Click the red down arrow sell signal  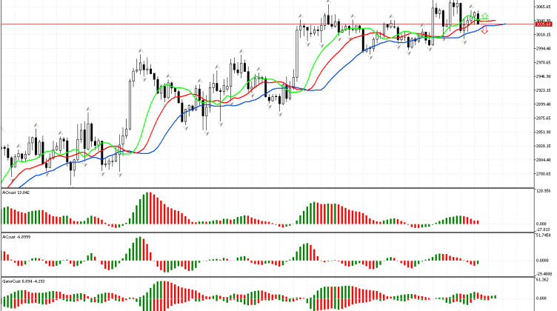484,30
